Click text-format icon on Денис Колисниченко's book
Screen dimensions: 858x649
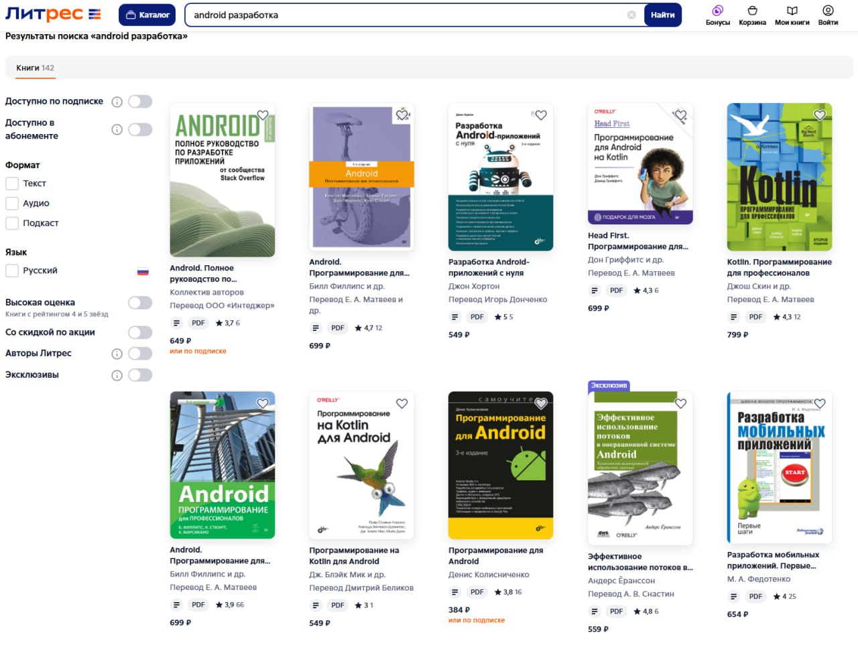tap(455, 592)
